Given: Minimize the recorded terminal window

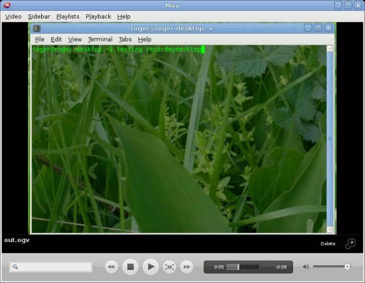Looking at the screenshot, I should 308,28.
